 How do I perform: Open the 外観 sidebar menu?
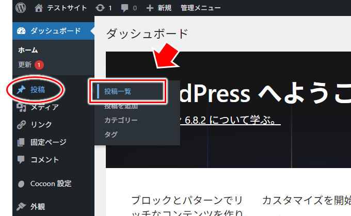(38, 206)
